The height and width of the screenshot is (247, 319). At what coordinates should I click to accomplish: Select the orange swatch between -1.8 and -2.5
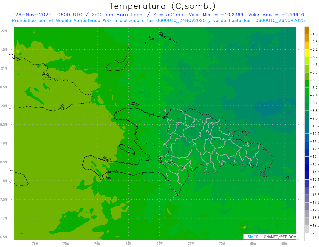point(307,38)
